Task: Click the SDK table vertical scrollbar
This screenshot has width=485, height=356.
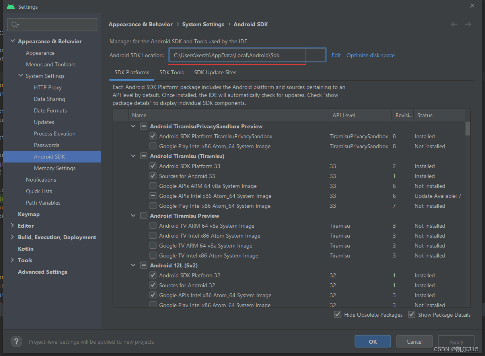Action: coord(467,129)
